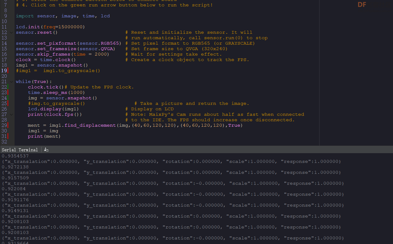393x244 pixels.
Task: Click terminal value '0.9149131'
Action: (15, 211)
